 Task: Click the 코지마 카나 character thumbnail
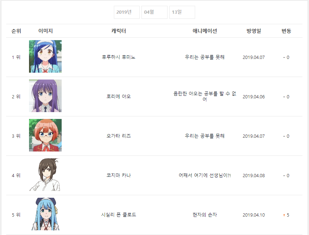click(x=45, y=175)
